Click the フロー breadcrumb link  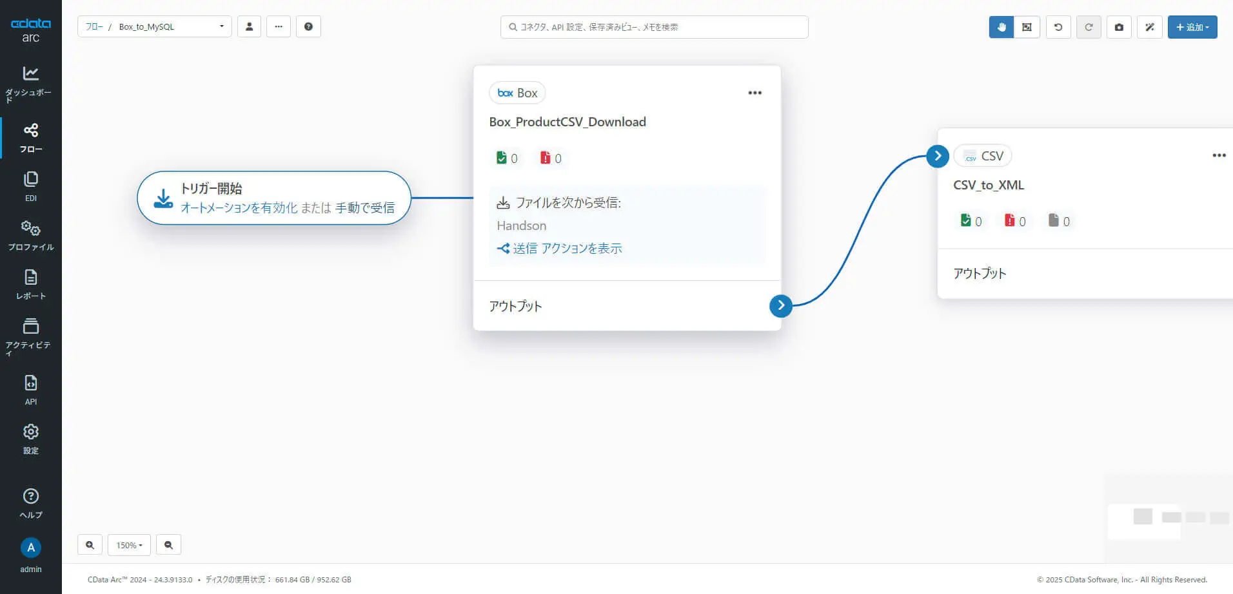94,26
